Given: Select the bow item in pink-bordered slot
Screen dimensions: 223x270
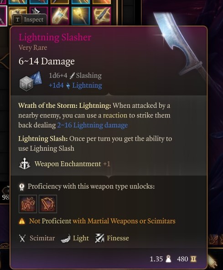Looking at the screenshot, I should click(102, 16).
